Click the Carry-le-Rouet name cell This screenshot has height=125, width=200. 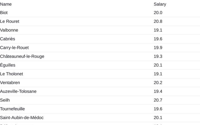pyautogui.click(x=14, y=47)
